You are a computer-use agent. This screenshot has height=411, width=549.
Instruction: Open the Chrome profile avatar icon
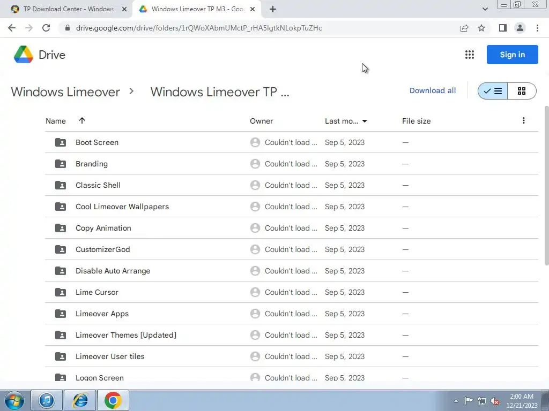(520, 28)
